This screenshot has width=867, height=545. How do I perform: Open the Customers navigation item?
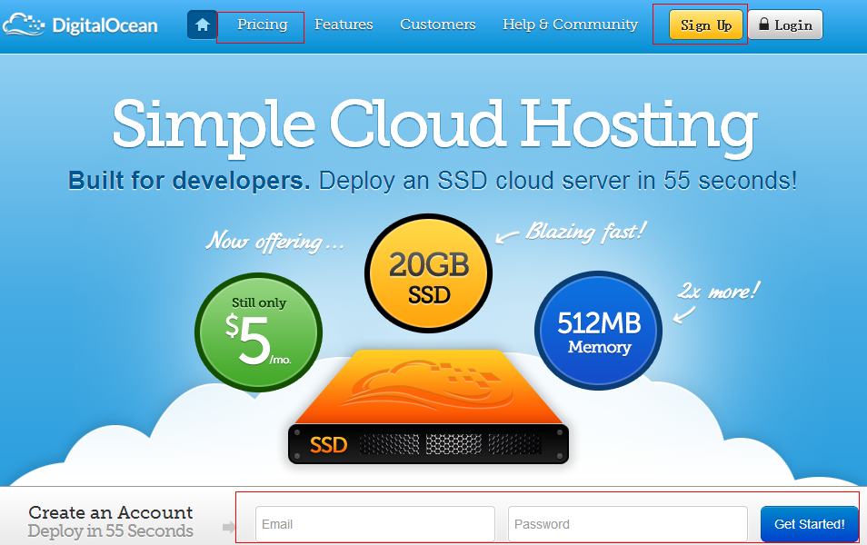point(437,25)
